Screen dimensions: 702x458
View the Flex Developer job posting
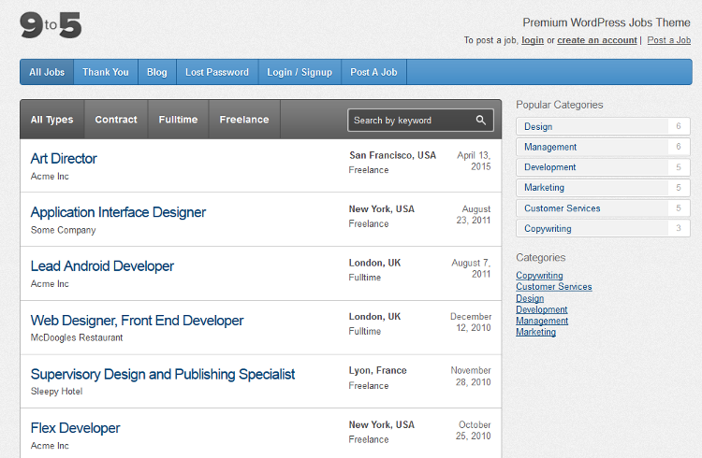coord(75,428)
